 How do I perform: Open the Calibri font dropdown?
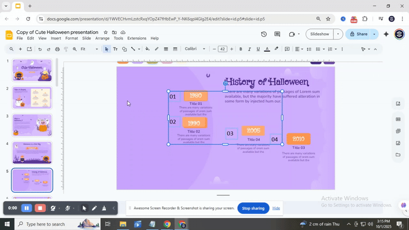195,49
